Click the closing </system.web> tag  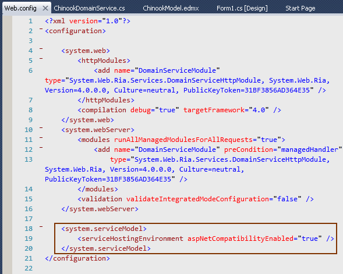(87, 120)
